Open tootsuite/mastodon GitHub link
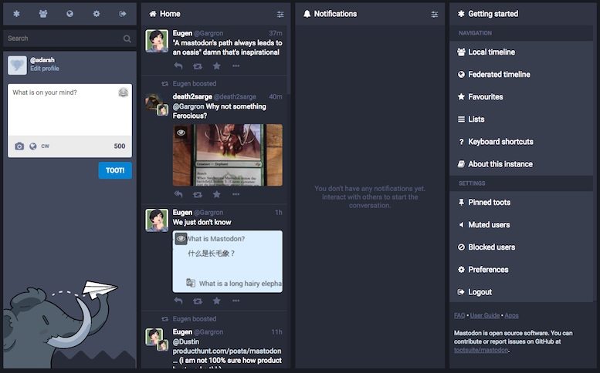The height and width of the screenshot is (373, 600). click(x=481, y=350)
